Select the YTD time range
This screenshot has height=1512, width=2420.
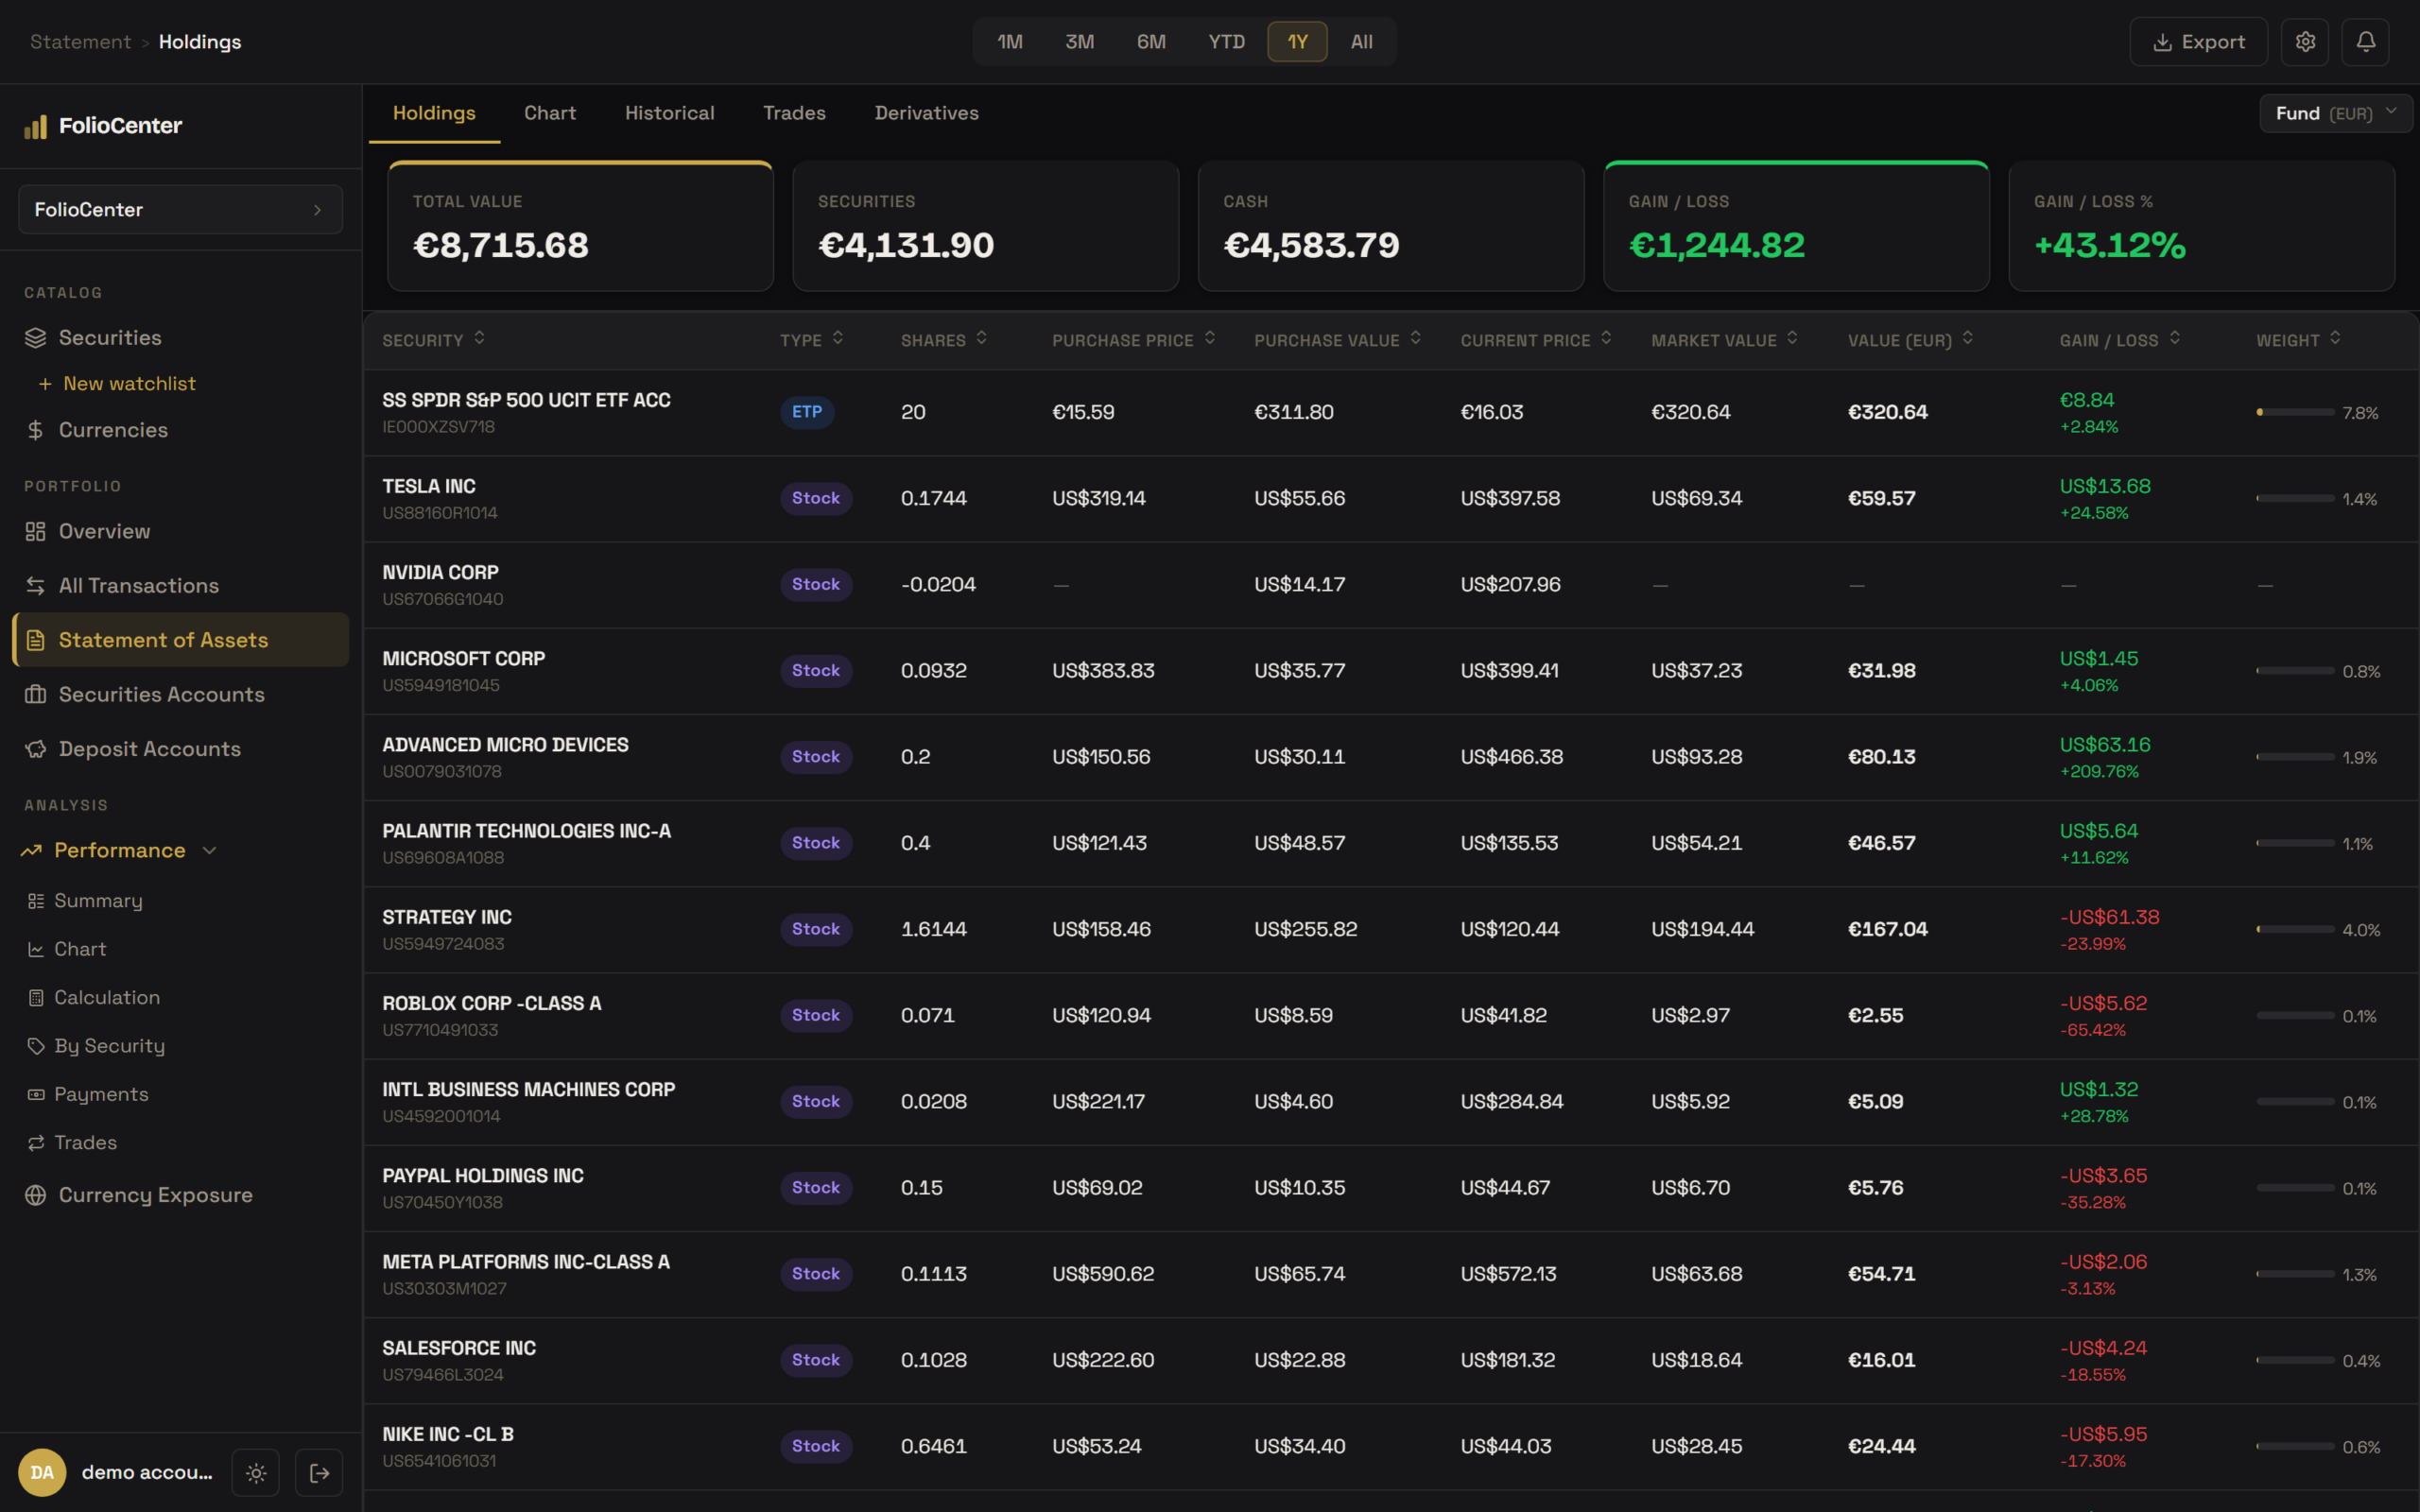click(1226, 42)
